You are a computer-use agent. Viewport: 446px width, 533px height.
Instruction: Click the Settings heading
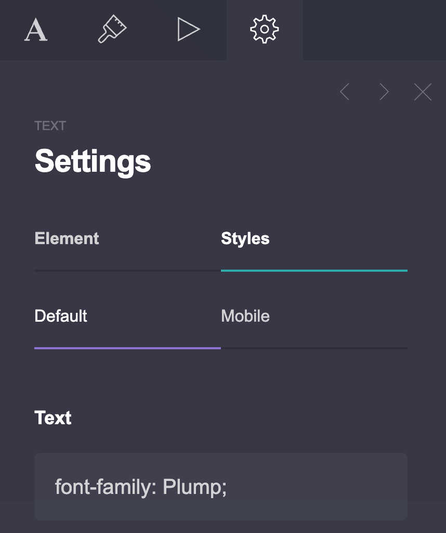[93, 161]
